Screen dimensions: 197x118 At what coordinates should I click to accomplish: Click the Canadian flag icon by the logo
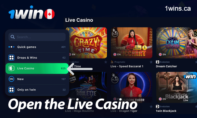coord(50,14)
